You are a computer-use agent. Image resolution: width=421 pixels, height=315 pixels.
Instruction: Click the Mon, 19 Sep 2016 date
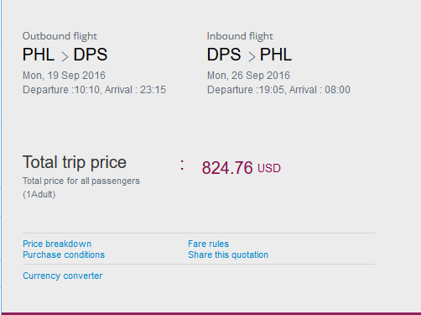click(x=64, y=76)
